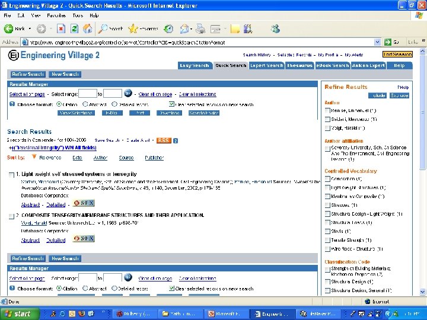Click the SFX button for result 1

tap(84, 203)
